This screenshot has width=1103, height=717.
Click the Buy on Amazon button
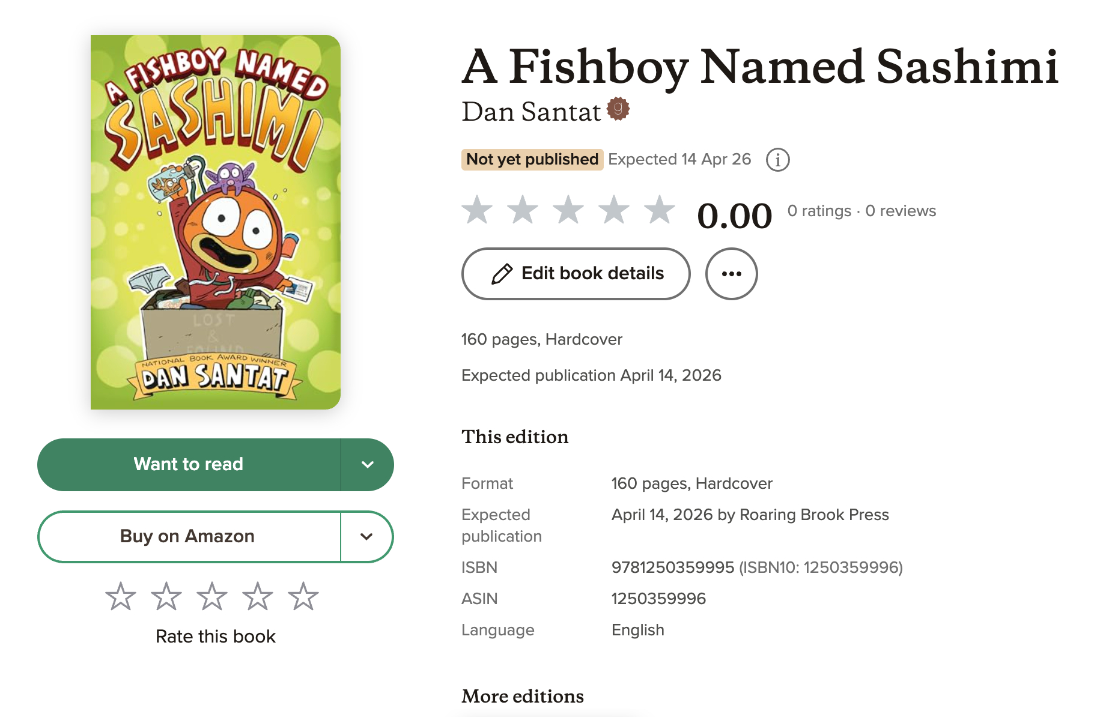[x=189, y=537]
